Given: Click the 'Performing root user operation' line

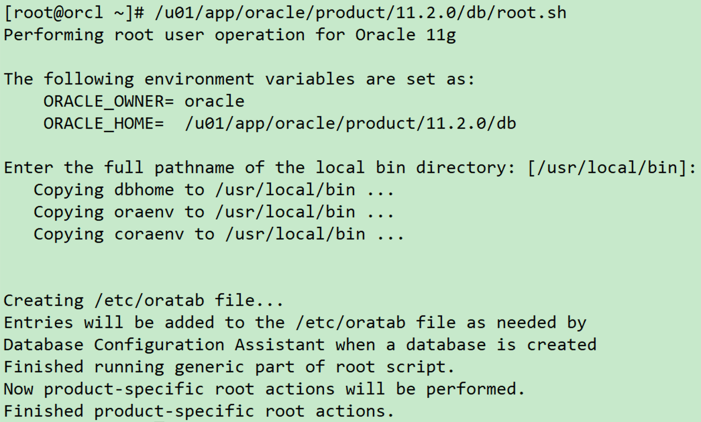Looking at the screenshot, I should (x=230, y=35).
